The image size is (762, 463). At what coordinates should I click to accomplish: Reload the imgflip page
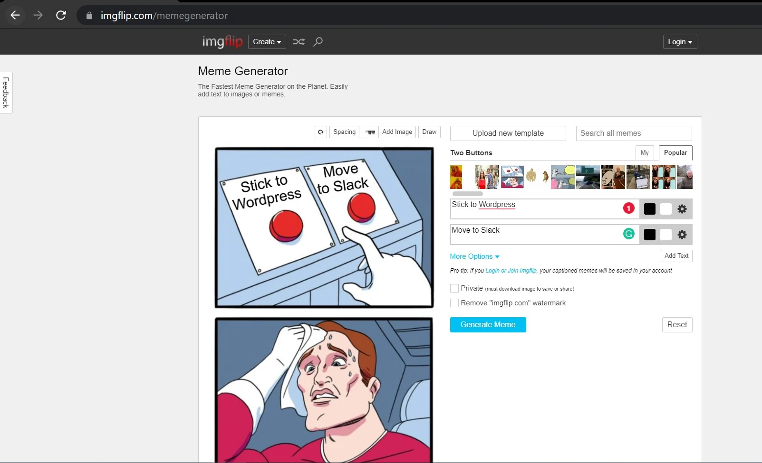[x=61, y=15]
